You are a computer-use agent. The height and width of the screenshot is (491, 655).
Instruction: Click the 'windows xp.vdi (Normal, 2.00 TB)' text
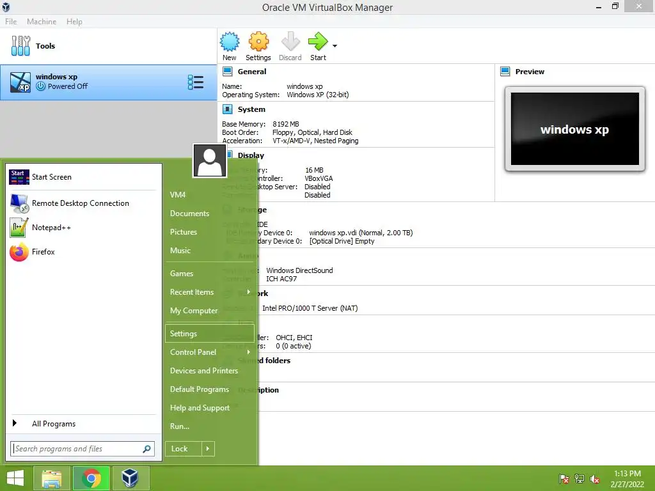[361, 233]
